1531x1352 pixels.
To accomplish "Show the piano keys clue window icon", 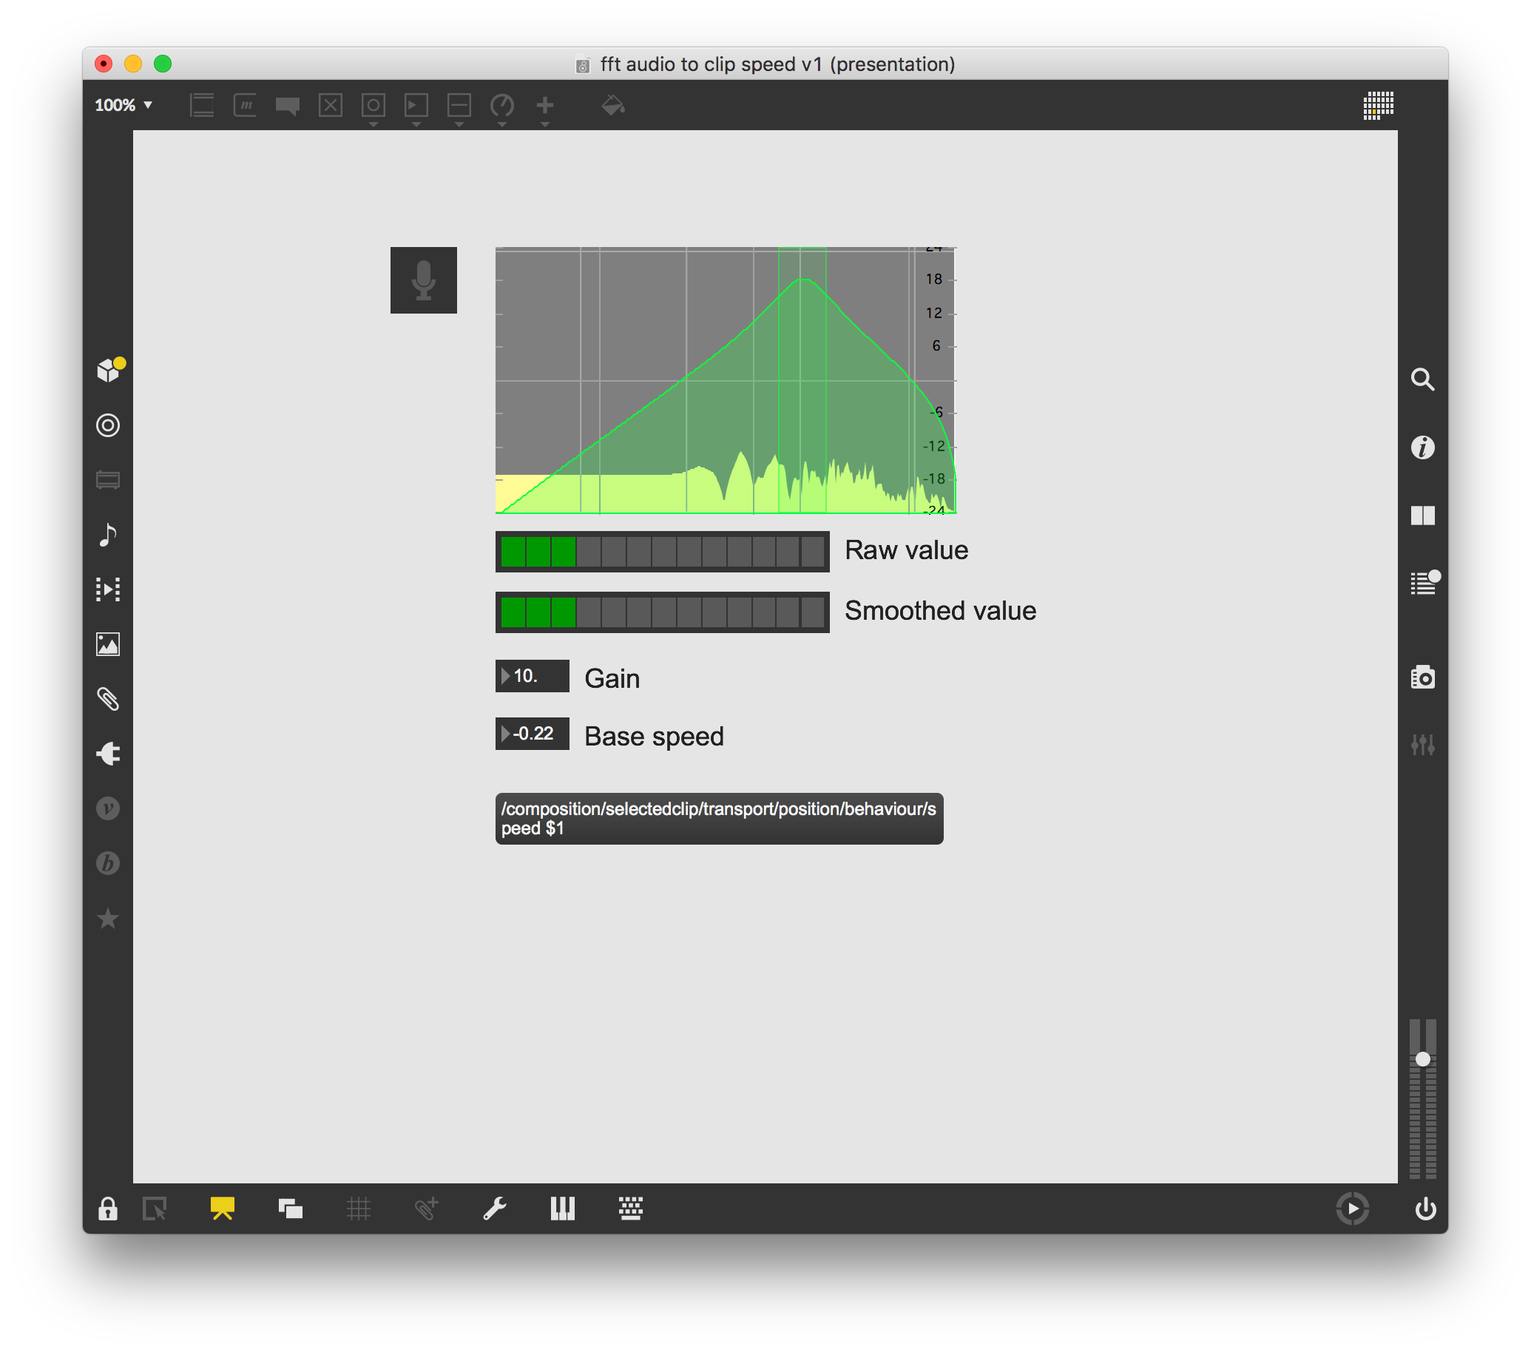I will coord(563,1209).
